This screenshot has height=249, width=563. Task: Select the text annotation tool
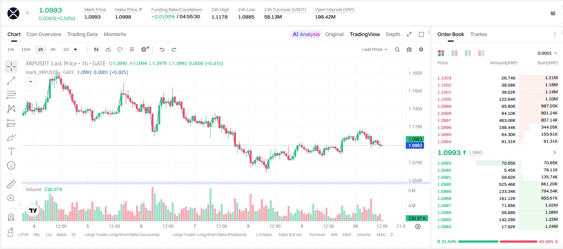11,151
